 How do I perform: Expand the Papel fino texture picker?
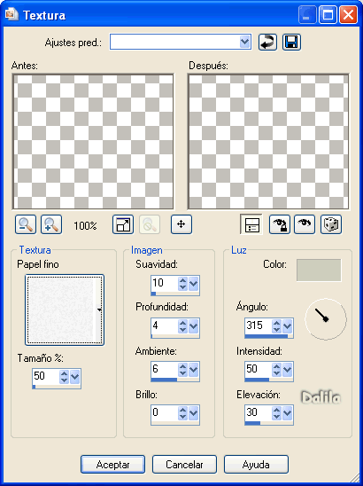tap(99, 310)
